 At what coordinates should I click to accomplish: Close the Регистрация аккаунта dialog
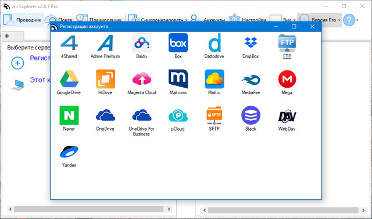312,27
